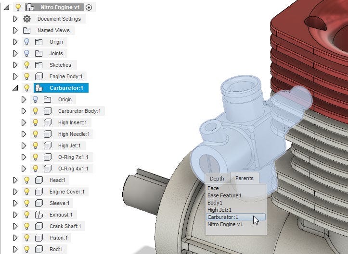Screen dimensions: 348x254
Task: Click the top-level Origin folder icon
Action: tap(39, 42)
